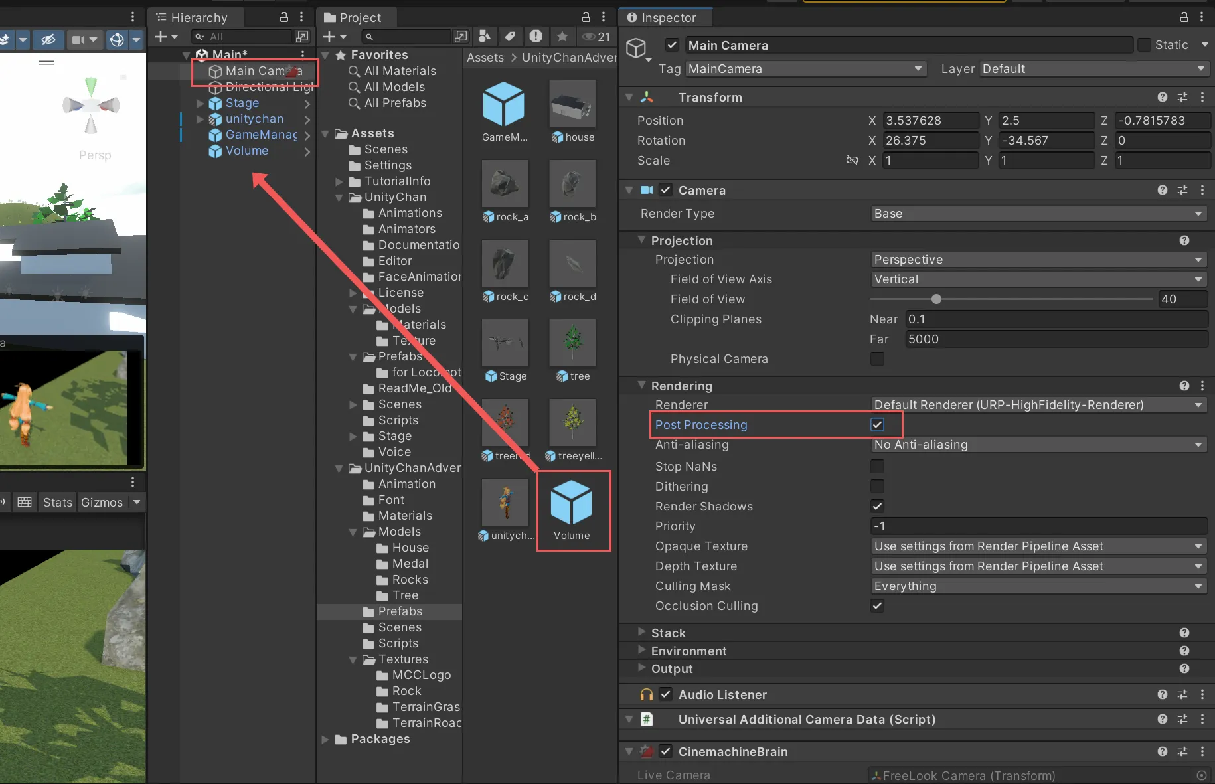Screen dimensions: 1215x784
Task: Click the scene visibility eye icon
Action: 48,40
